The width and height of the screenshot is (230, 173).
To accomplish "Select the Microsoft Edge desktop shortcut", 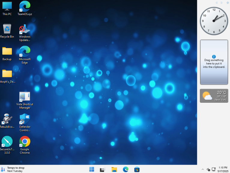I will (25, 55).
